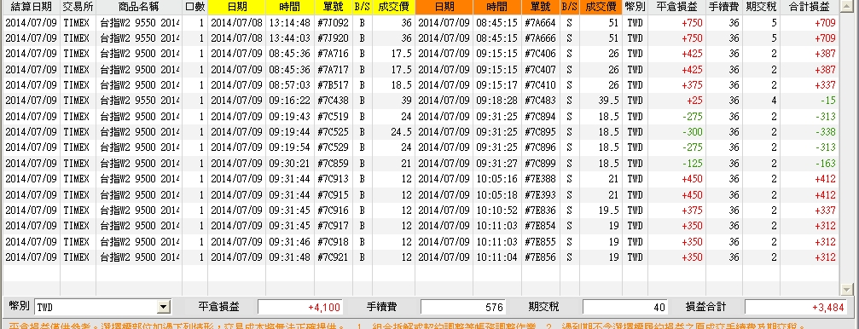The width and height of the screenshot is (859, 329).
Task: Select sell order #7A666 cell
Action: pyautogui.click(x=540, y=38)
